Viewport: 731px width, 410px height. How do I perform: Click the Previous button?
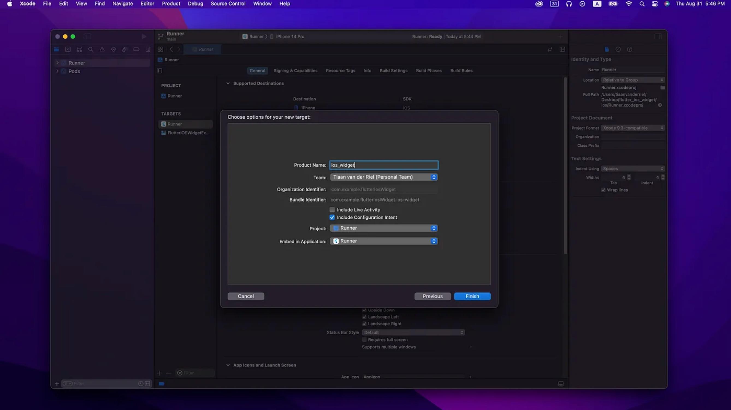point(433,296)
